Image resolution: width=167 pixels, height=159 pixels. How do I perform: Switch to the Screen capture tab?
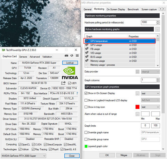click(149, 9)
